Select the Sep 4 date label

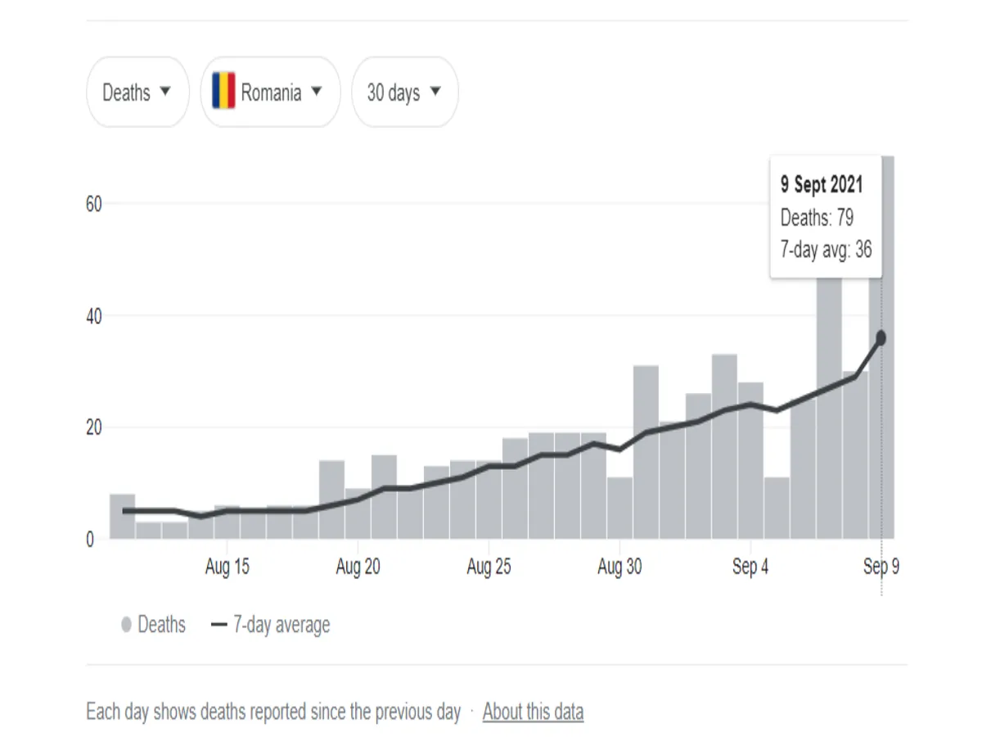750,567
